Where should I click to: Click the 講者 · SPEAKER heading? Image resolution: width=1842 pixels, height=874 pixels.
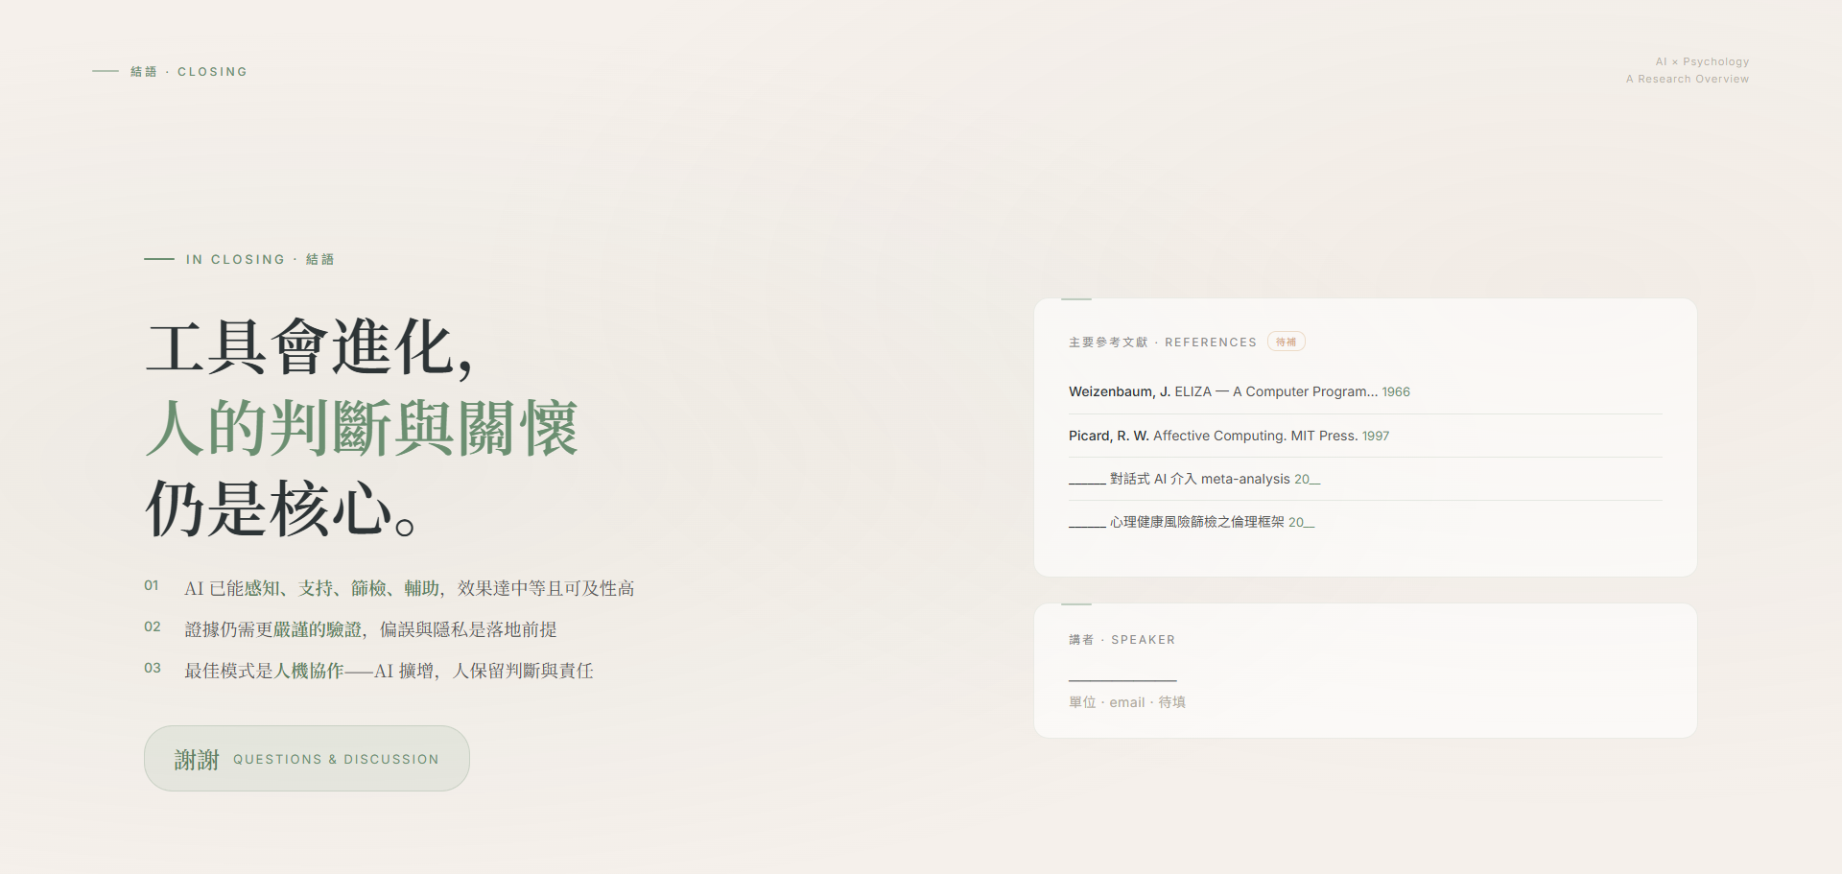coord(1122,640)
